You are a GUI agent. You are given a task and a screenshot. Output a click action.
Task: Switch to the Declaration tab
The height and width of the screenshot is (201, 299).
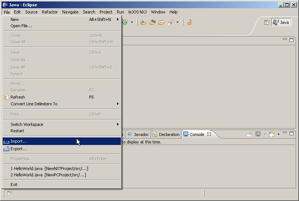coord(166,134)
